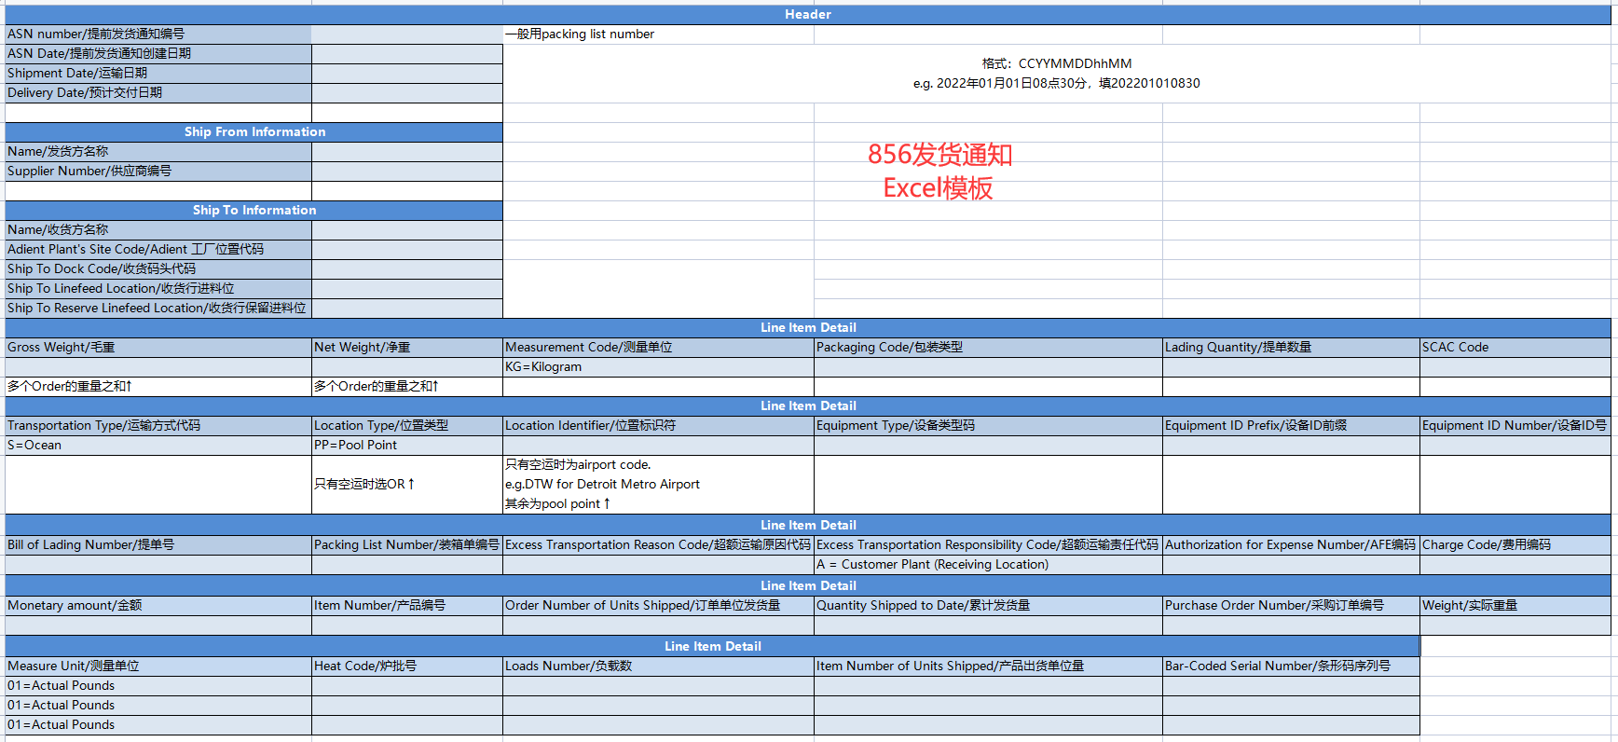Click the Adient Plant's Site Code label cell
Screen dimensions: 1618x742
click(x=158, y=249)
